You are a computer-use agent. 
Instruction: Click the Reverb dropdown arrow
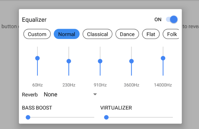pyautogui.click(x=95, y=94)
